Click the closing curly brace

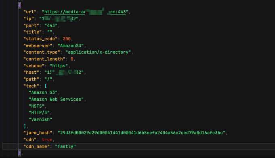pyautogui.click(x=19, y=153)
